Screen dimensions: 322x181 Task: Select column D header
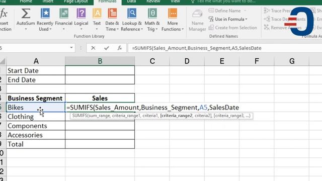187,61
